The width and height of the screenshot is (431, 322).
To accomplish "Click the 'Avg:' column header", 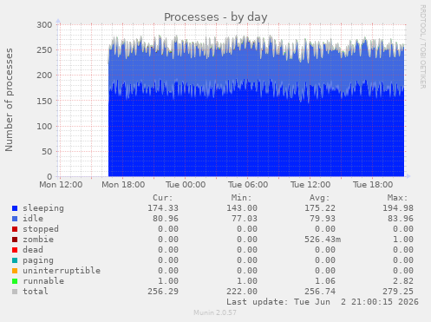I will (x=319, y=198).
